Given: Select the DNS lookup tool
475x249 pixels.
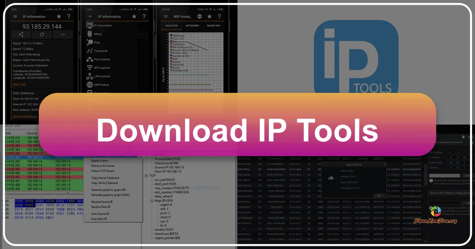Looking at the screenshot, I should [x=90, y=85].
